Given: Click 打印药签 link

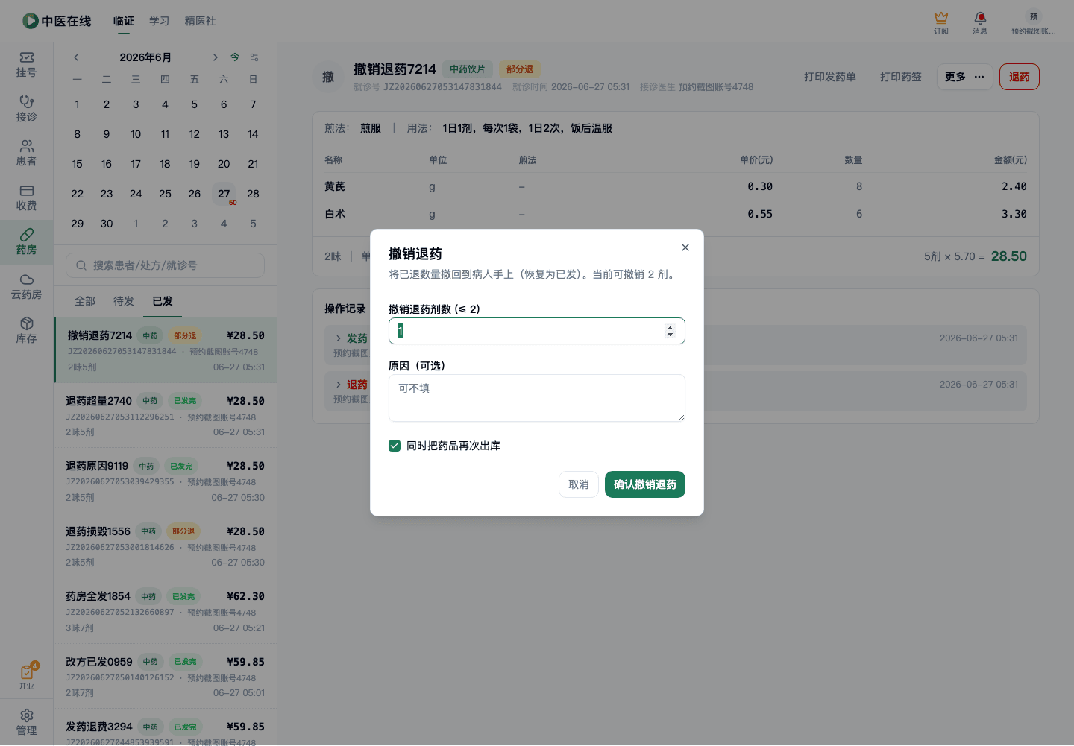Looking at the screenshot, I should (x=901, y=77).
